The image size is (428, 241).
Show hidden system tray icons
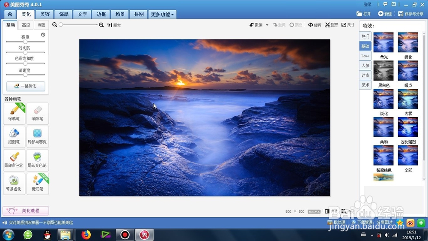point(372,235)
